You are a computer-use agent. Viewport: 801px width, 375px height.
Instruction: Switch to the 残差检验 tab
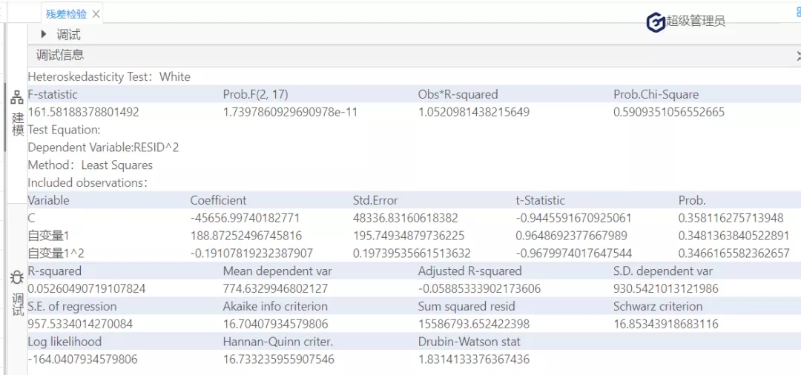[65, 14]
